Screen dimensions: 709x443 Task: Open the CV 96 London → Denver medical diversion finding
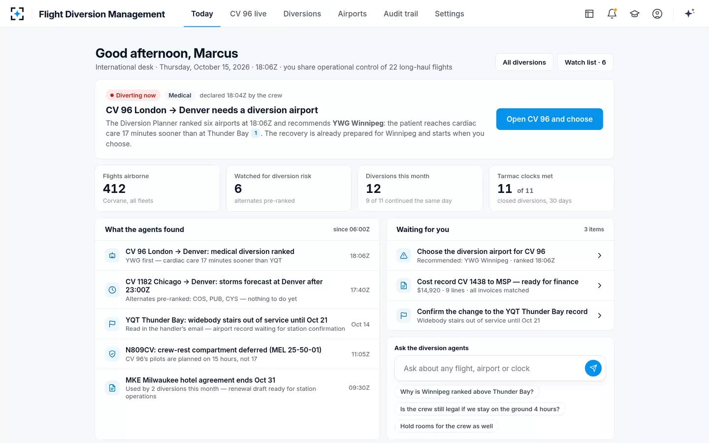[237, 255]
